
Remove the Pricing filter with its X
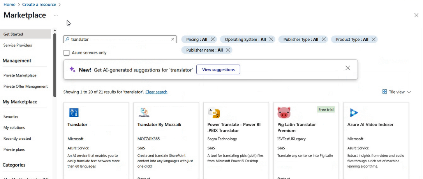click(213, 39)
